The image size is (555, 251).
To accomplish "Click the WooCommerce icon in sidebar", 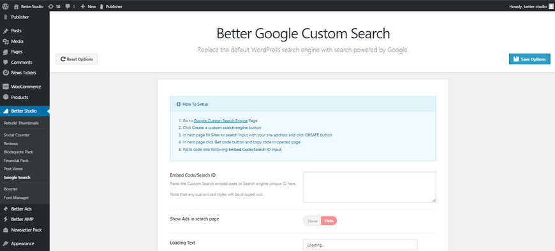I will pyautogui.click(x=5, y=87).
